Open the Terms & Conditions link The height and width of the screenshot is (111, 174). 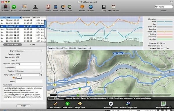click(89, 98)
